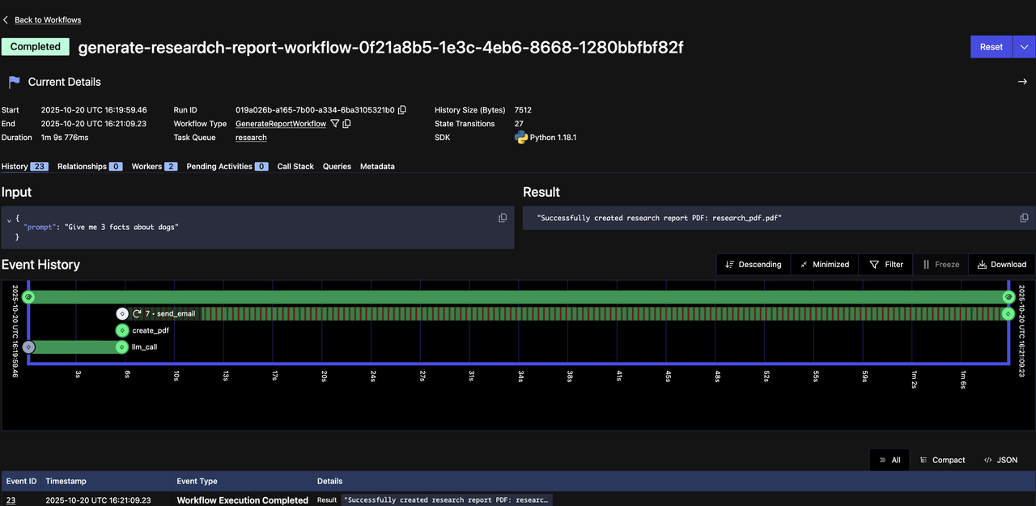Click the Python SDK logo icon

[521, 138]
